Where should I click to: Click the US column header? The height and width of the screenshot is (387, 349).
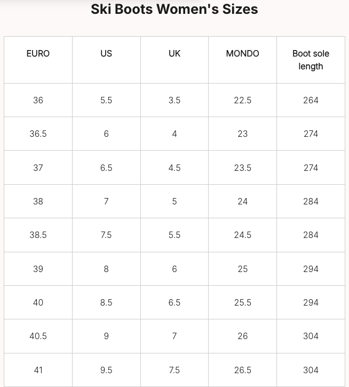pyautogui.click(x=106, y=54)
